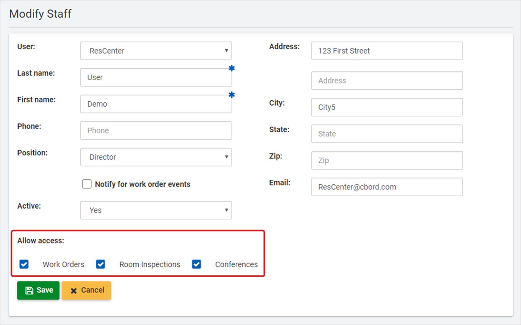The width and height of the screenshot is (521, 325).
Task: Focus the First name field containing Demo
Action: point(155,104)
